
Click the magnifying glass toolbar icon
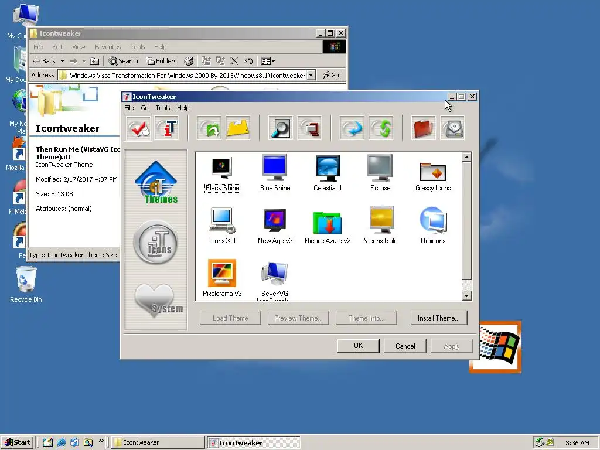[281, 128]
